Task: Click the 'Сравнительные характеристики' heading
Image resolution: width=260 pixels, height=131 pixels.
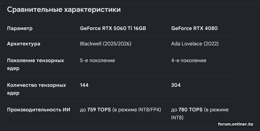Action: pyautogui.click(x=64, y=10)
